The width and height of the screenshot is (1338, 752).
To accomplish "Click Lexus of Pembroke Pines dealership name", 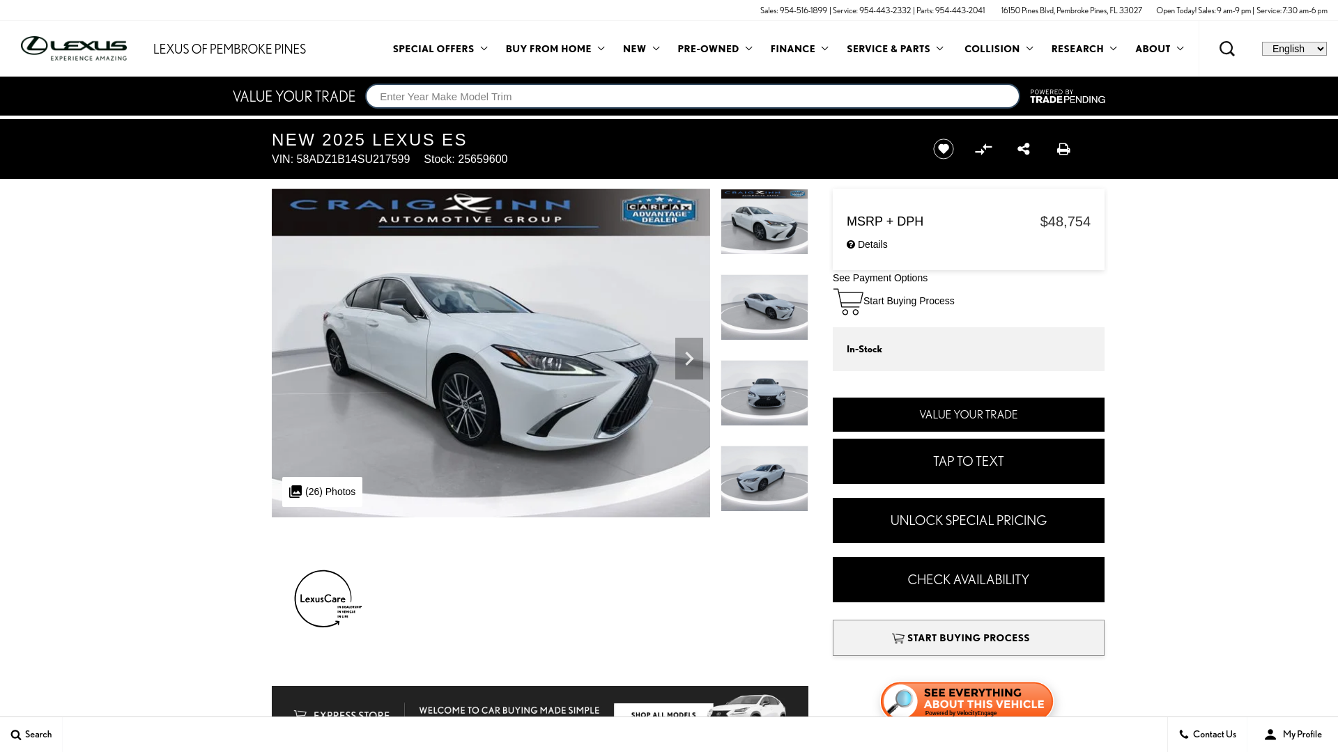I will (229, 49).
